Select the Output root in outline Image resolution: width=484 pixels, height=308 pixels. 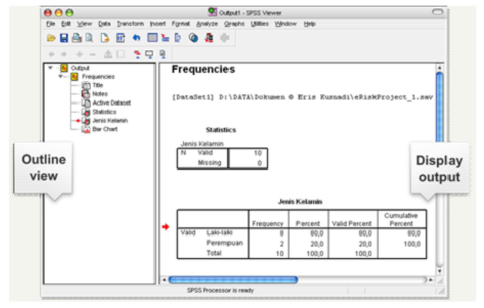tap(80, 68)
